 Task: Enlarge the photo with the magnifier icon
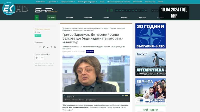127,90
